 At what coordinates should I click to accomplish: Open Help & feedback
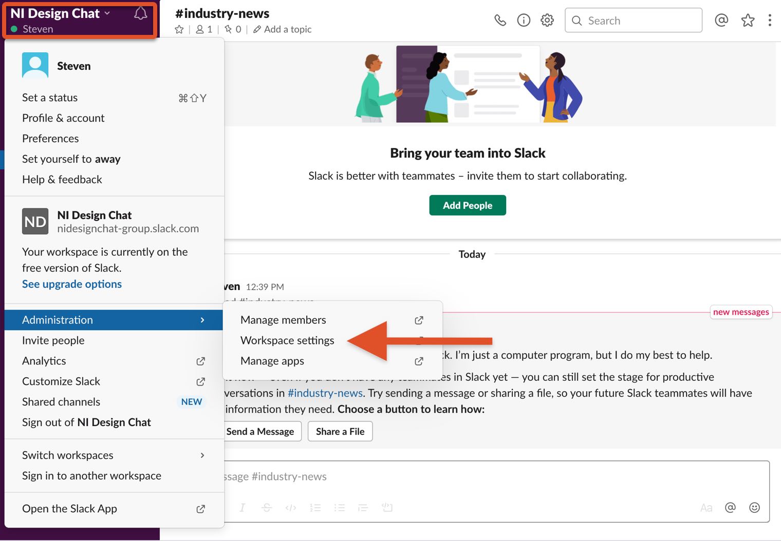tap(114, 180)
